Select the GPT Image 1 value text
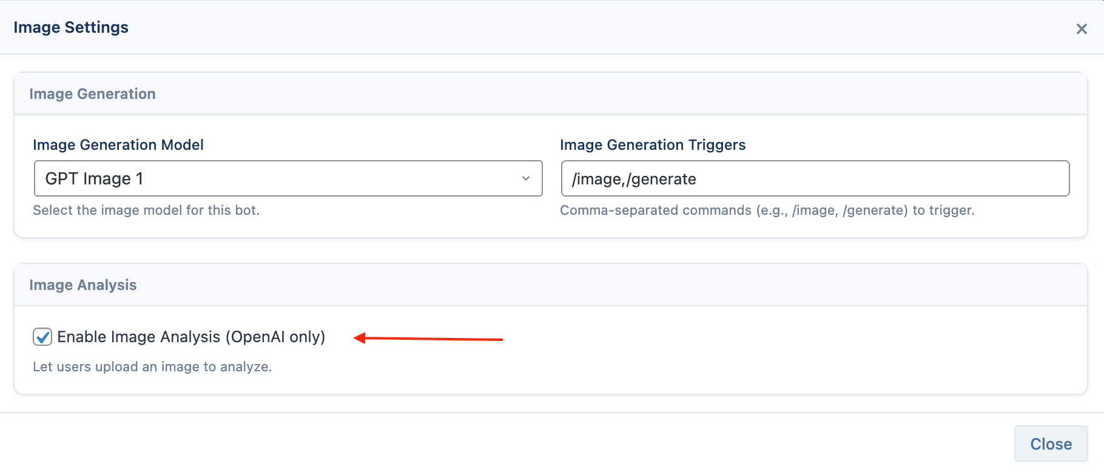 [x=94, y=178]
